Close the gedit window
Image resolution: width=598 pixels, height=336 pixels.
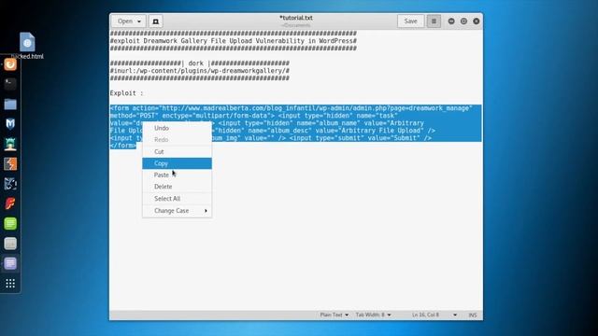pos(477,21)
